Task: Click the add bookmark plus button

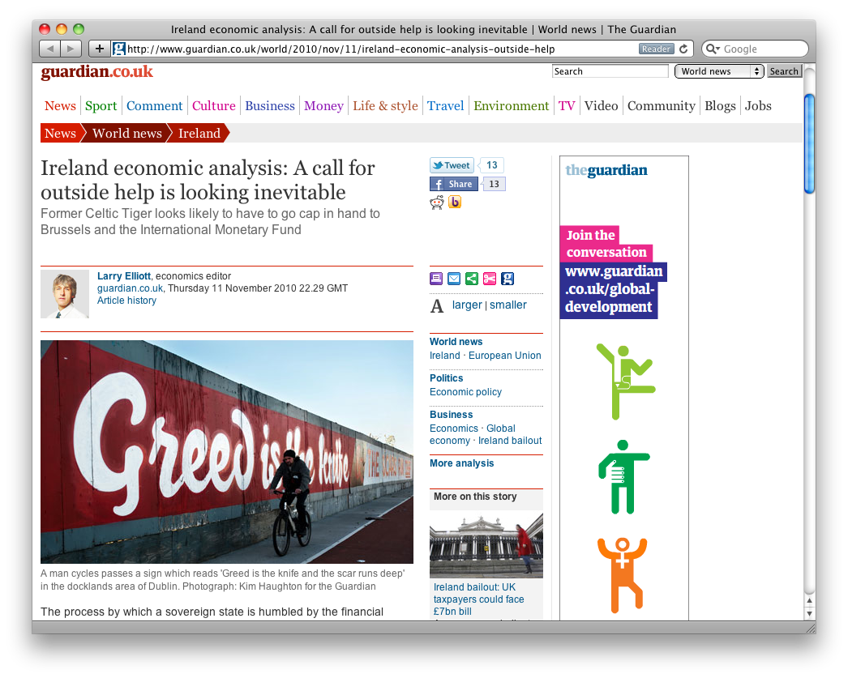Action: tap(99, 49)
